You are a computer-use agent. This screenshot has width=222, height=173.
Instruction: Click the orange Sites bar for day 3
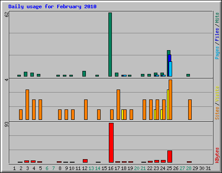(27, 105)
